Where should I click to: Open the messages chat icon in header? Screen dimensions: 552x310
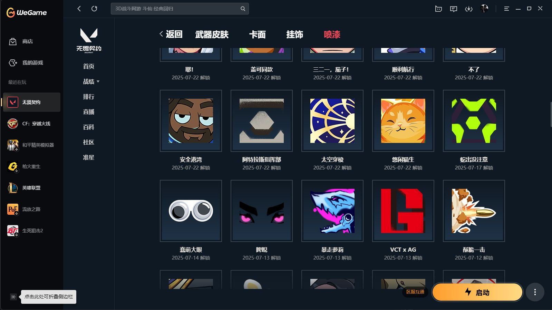point(454,9)
